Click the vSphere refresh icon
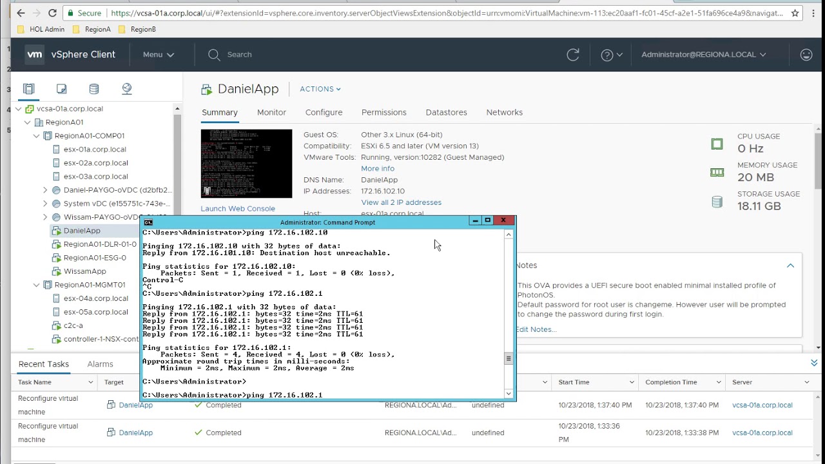 click(573, 55)
